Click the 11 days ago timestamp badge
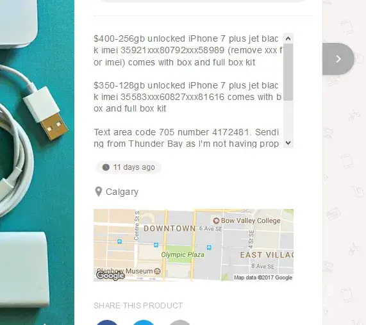This screenshot has height=325, width=366. (128, 167)
